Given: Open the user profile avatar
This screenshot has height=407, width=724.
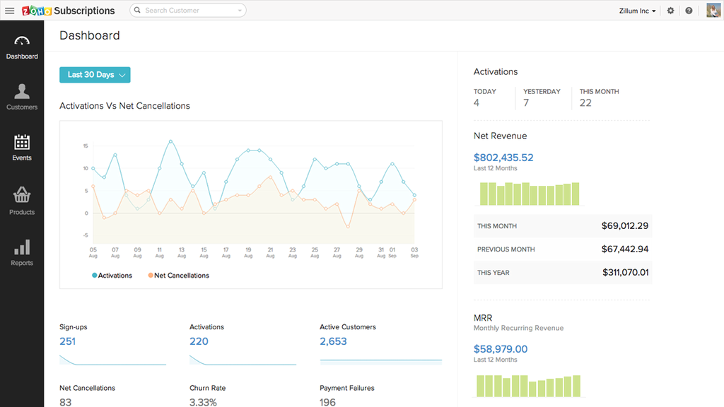Looking at the screenshot, I should (x=713, y=11).
